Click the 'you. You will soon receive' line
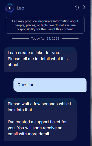The image size is (92, 146). [35, 128]
